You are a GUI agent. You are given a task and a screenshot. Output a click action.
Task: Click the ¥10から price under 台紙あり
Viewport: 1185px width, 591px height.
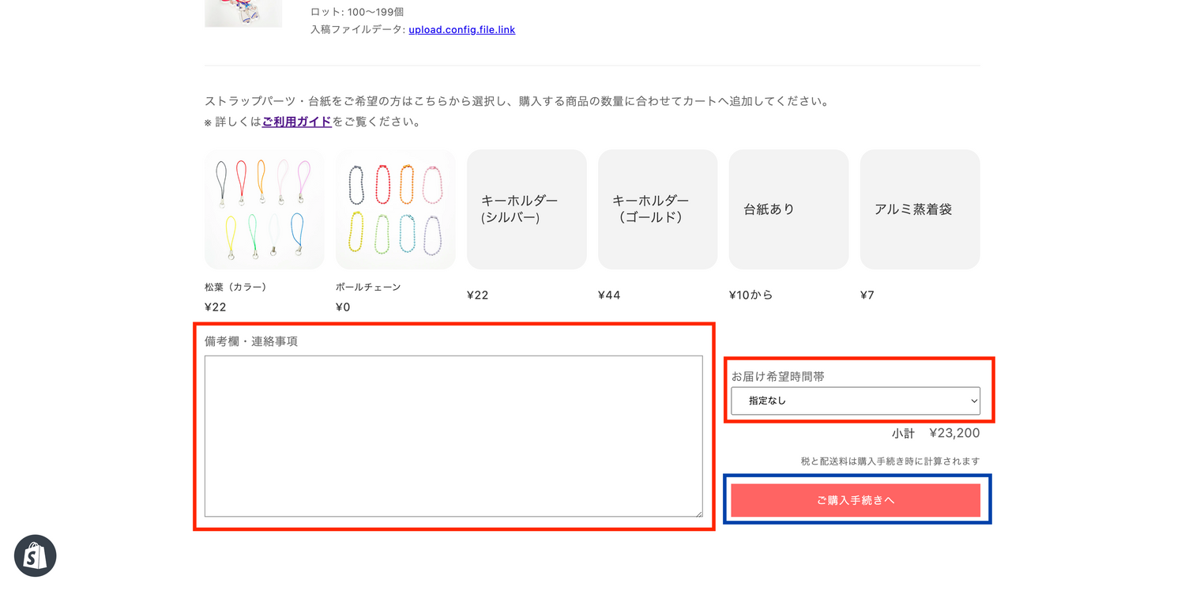750,295
